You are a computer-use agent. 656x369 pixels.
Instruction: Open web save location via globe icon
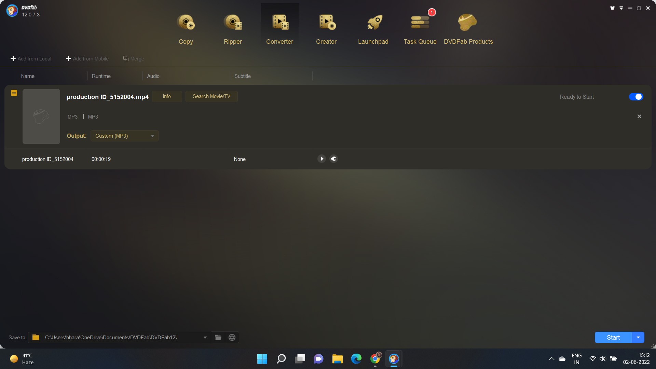[x=232, y=337]
